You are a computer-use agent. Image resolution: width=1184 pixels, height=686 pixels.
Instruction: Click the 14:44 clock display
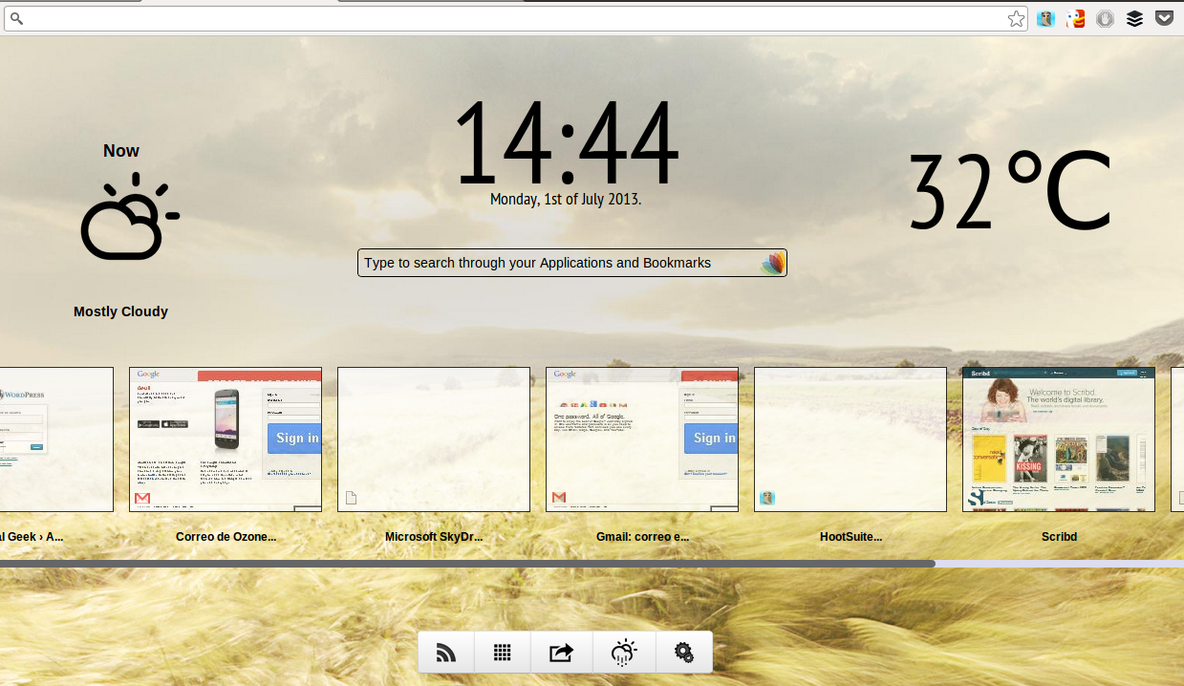pos(566,142)
